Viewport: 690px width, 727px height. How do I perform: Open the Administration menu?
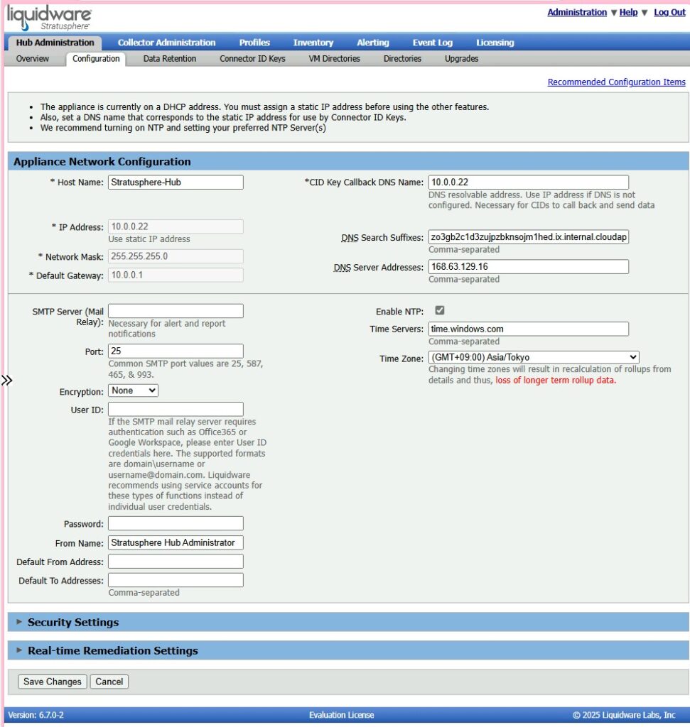pyautogui.click(x=577, y=13)
